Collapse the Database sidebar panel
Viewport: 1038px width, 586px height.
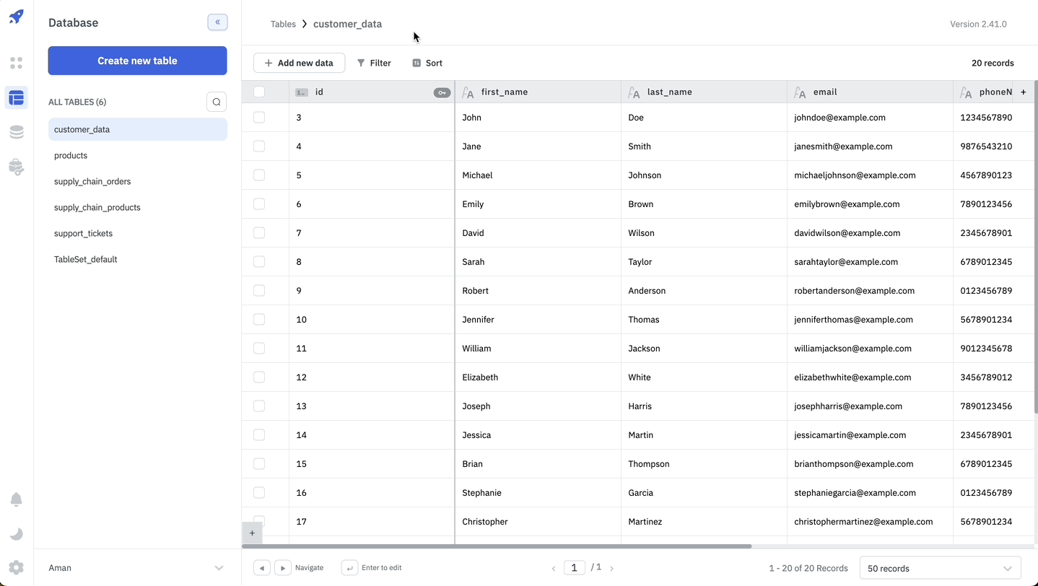tap(217, 22)
